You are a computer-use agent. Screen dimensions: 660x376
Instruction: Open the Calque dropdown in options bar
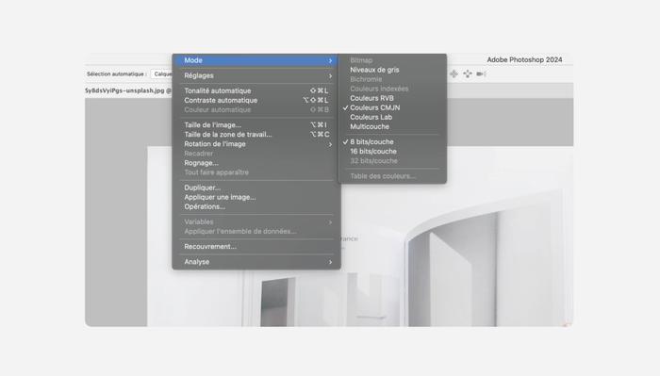pyautogui.click(x=161, y=74)
